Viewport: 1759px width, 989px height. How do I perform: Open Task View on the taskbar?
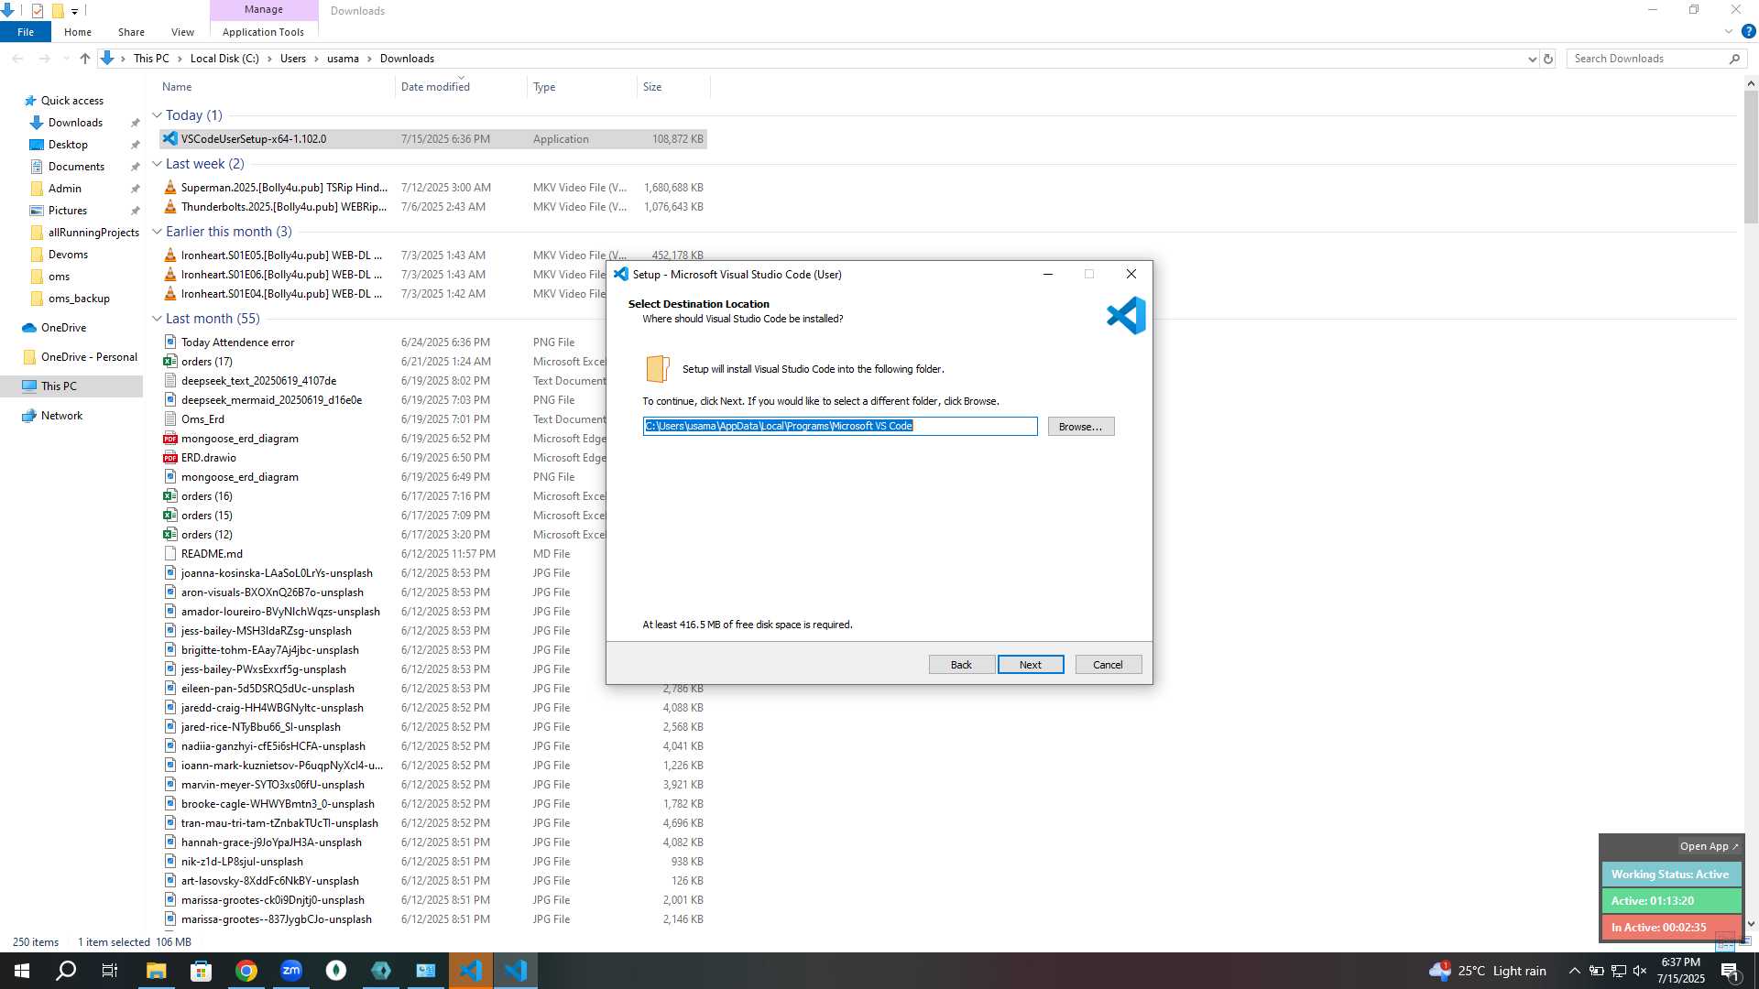coord(110,971)
